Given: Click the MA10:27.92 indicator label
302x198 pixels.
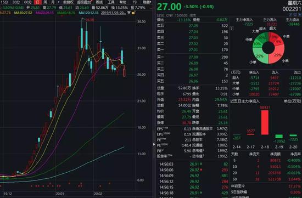Looking at the screenshot, I should click(23, 13).
